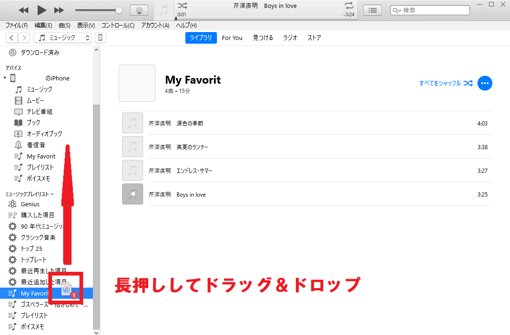Viewport: 510px width, 335px height.
Task: Open the Genius playlist icon
Action: 13,204
